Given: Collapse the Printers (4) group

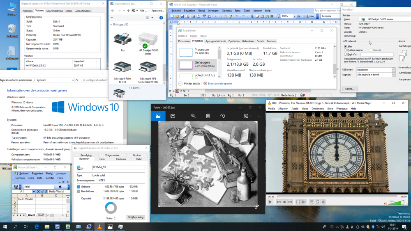Looking at the screenshot, I should pyautogui.click(x=111, y=25).
